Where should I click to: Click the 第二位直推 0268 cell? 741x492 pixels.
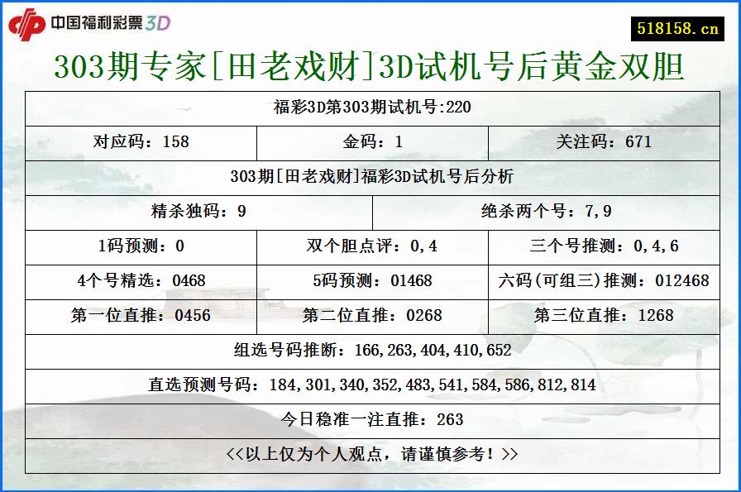pyautogui.click(x=370, y=315)
